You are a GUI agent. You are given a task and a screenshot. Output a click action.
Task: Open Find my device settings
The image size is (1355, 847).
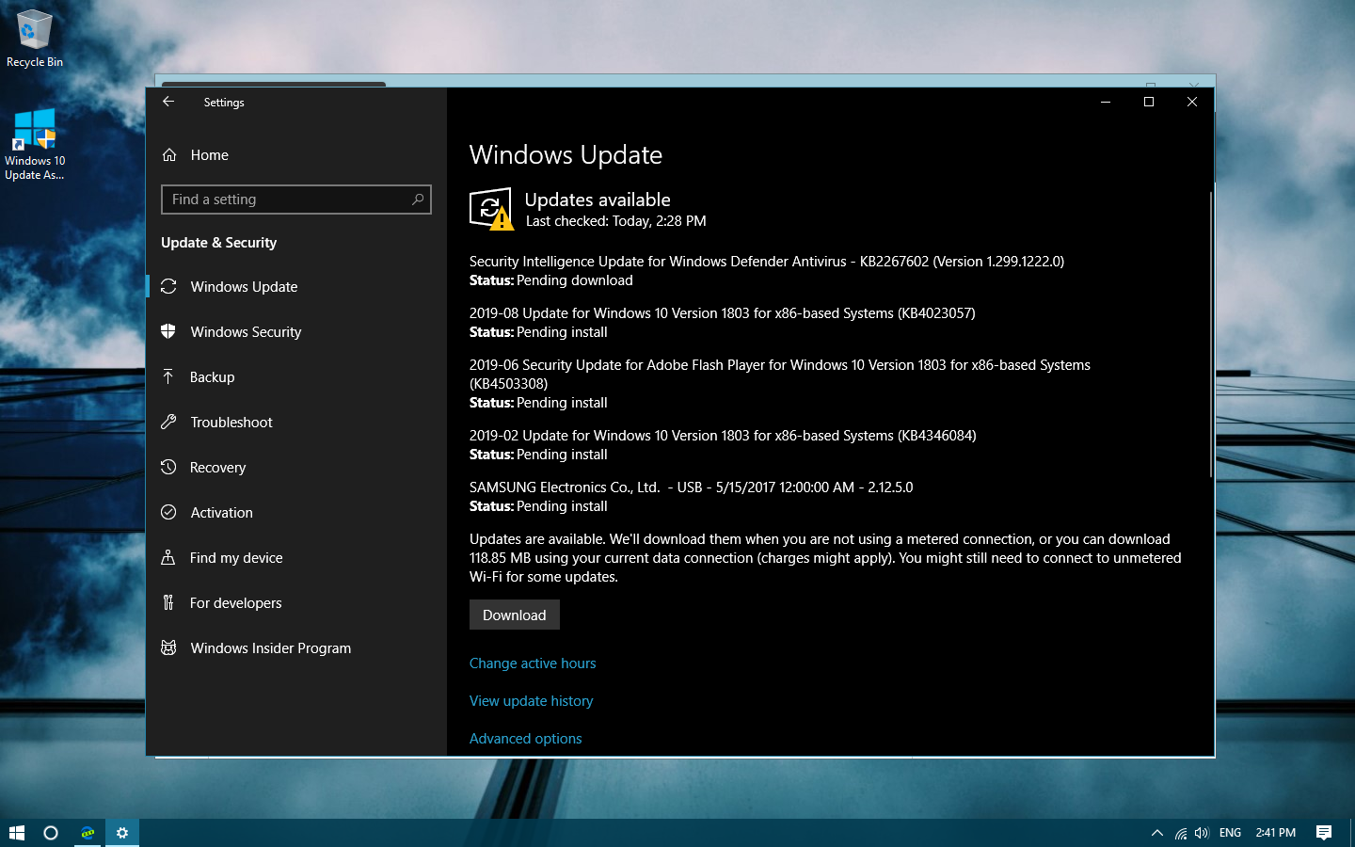point(296,557)
